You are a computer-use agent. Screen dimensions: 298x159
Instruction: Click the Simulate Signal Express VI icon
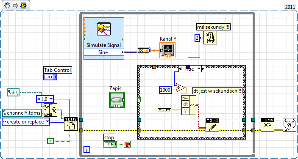(x=104, y=29)
